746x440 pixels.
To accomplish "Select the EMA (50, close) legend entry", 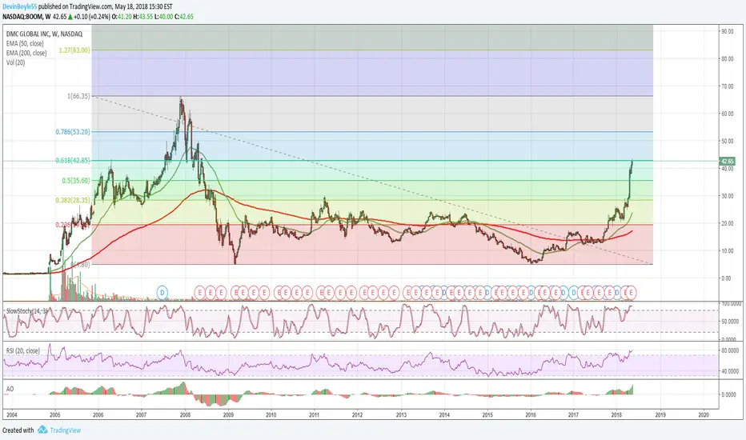I will click(25, 43).
